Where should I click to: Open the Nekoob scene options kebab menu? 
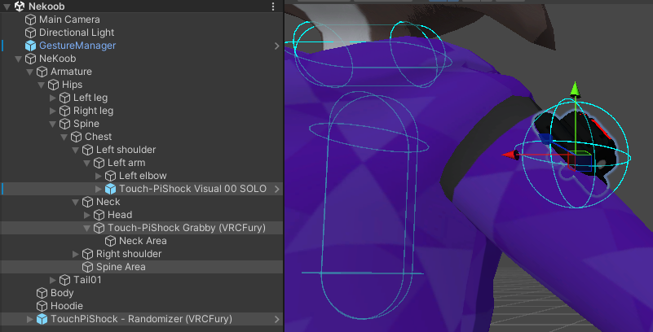pos(273,7)
